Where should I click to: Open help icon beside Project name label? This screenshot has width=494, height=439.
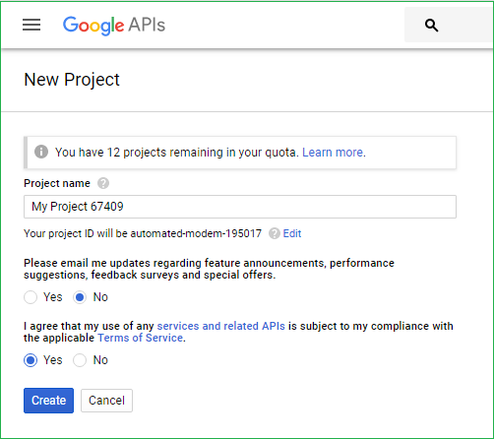(x=103, y=183)
